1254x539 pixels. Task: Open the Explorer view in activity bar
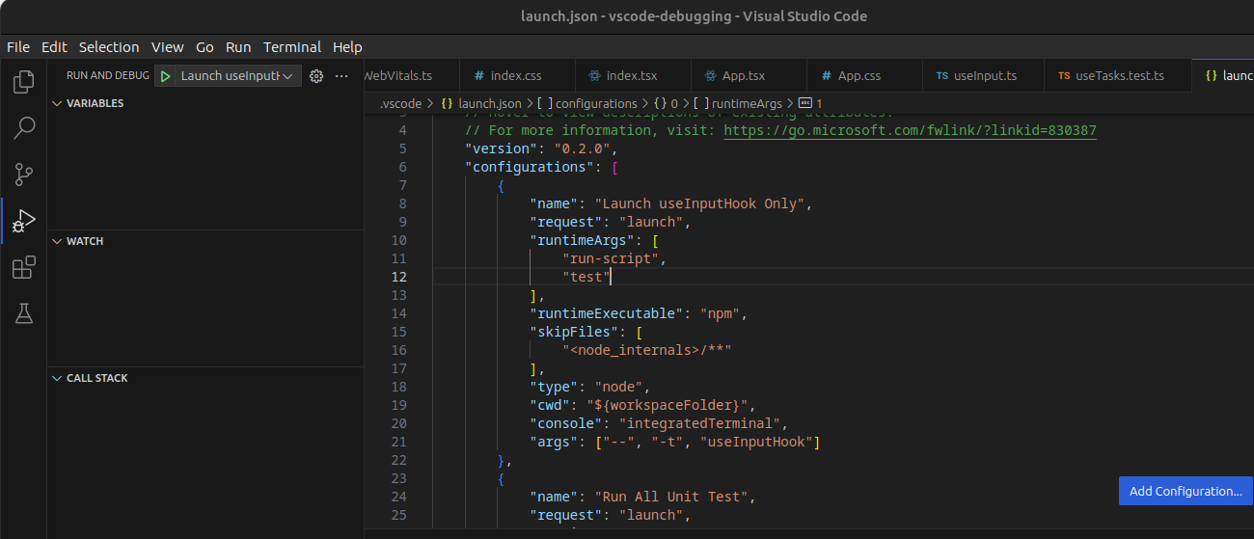tap(23, 82)
